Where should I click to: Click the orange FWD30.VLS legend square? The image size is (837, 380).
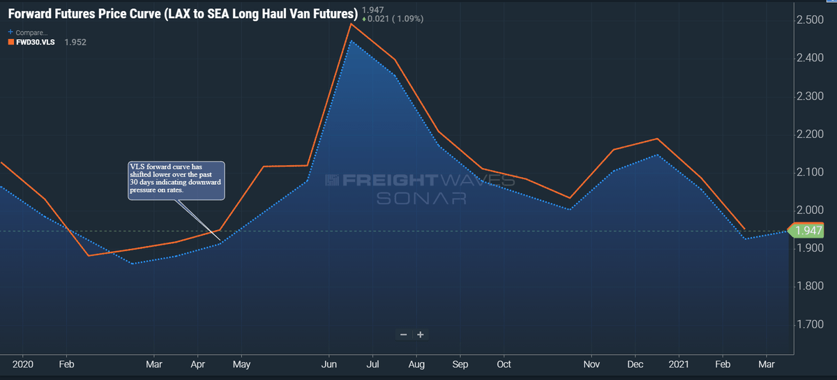coord(10,43)
